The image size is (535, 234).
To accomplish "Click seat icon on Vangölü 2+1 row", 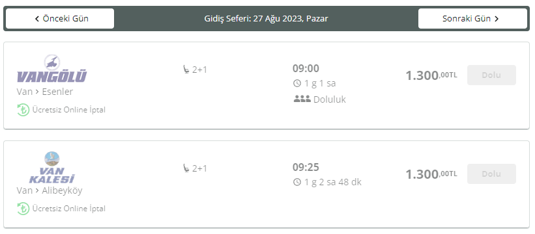I will pyautogui.click(x=186, y=70).
